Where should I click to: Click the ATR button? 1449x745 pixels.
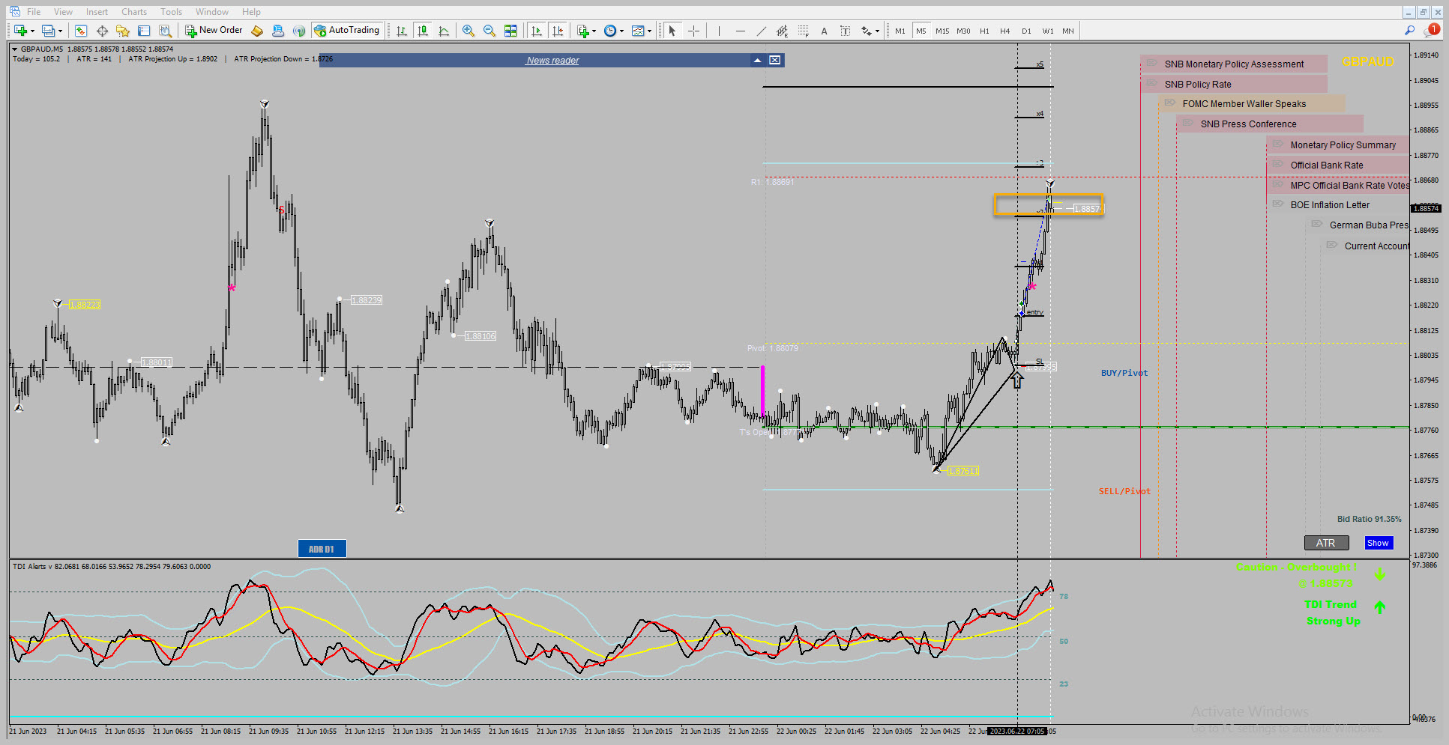[1326, 543]
